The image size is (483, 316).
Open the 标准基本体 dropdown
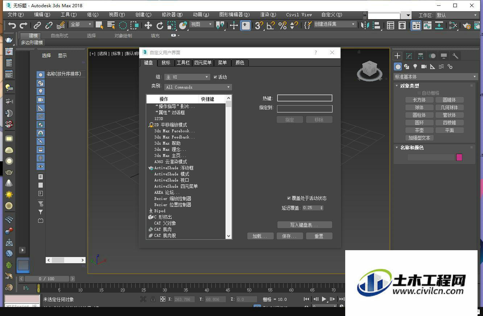[x=435, y=77]
